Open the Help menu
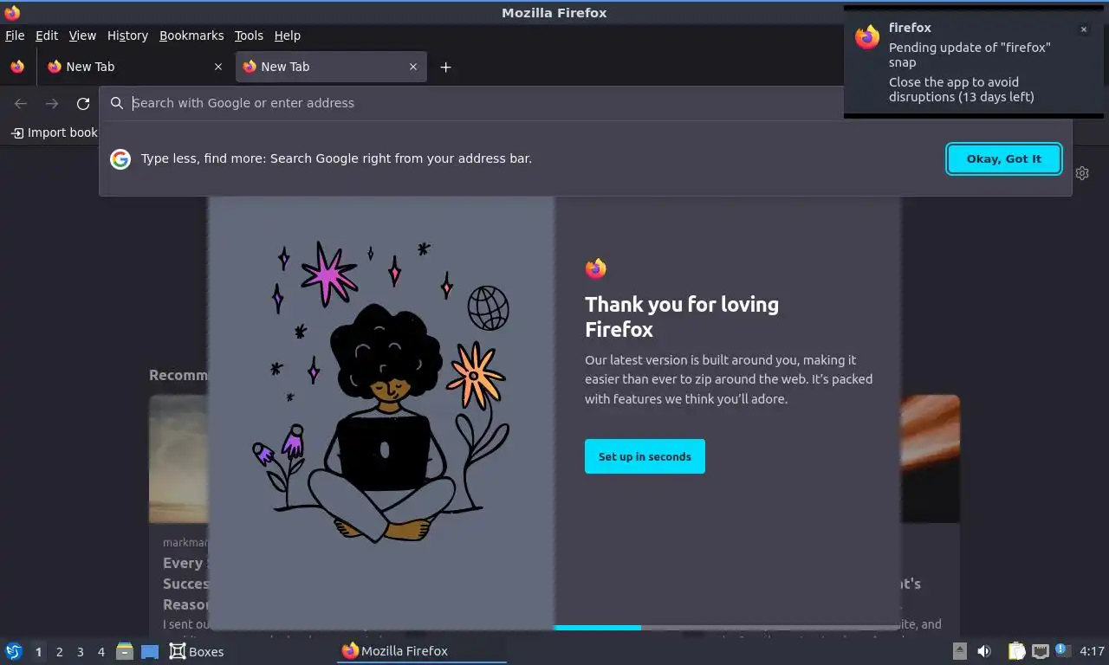This screenshot has width=1109, height=665. tap(287, 36)
